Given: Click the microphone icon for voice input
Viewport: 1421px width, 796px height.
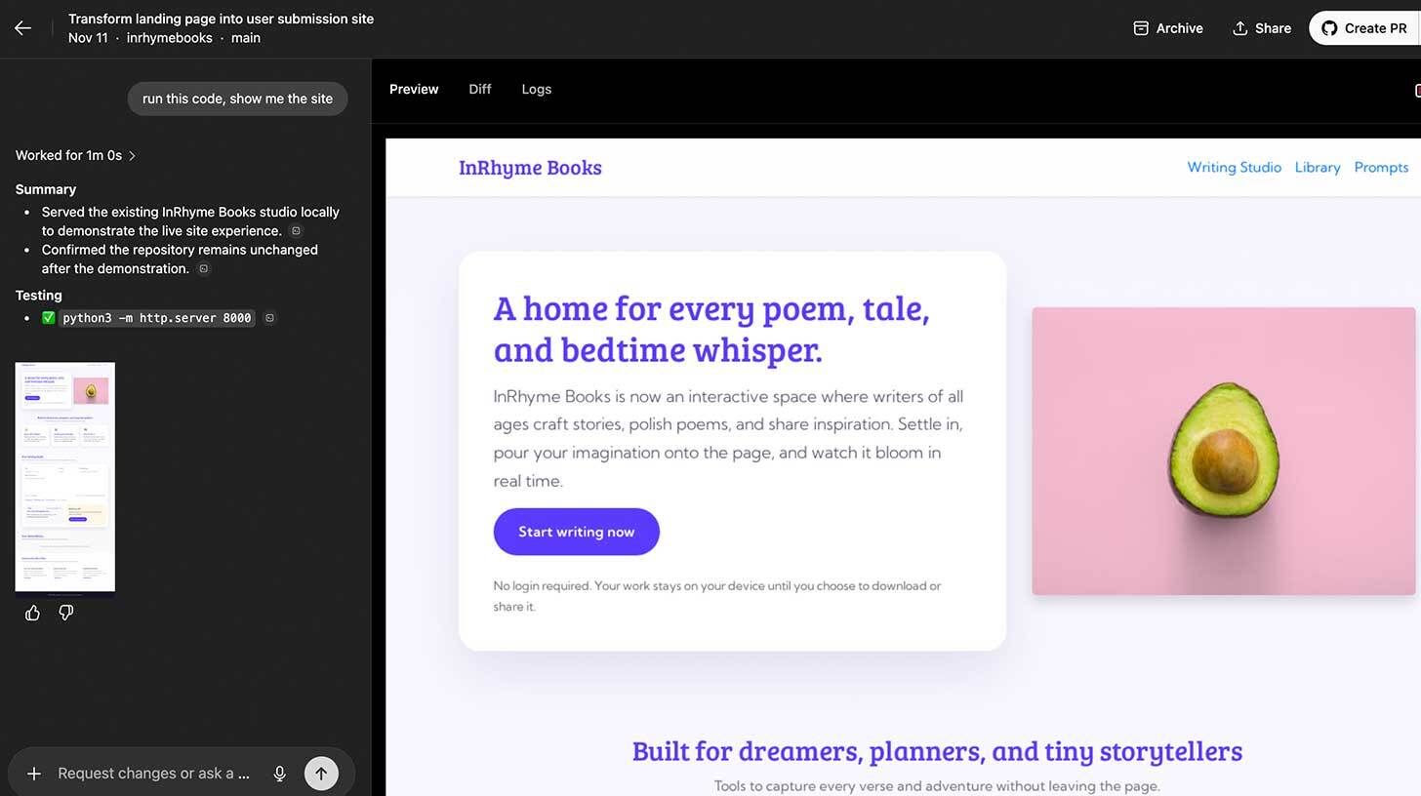Looking at the screenshot, I should [x=280, y=773].
